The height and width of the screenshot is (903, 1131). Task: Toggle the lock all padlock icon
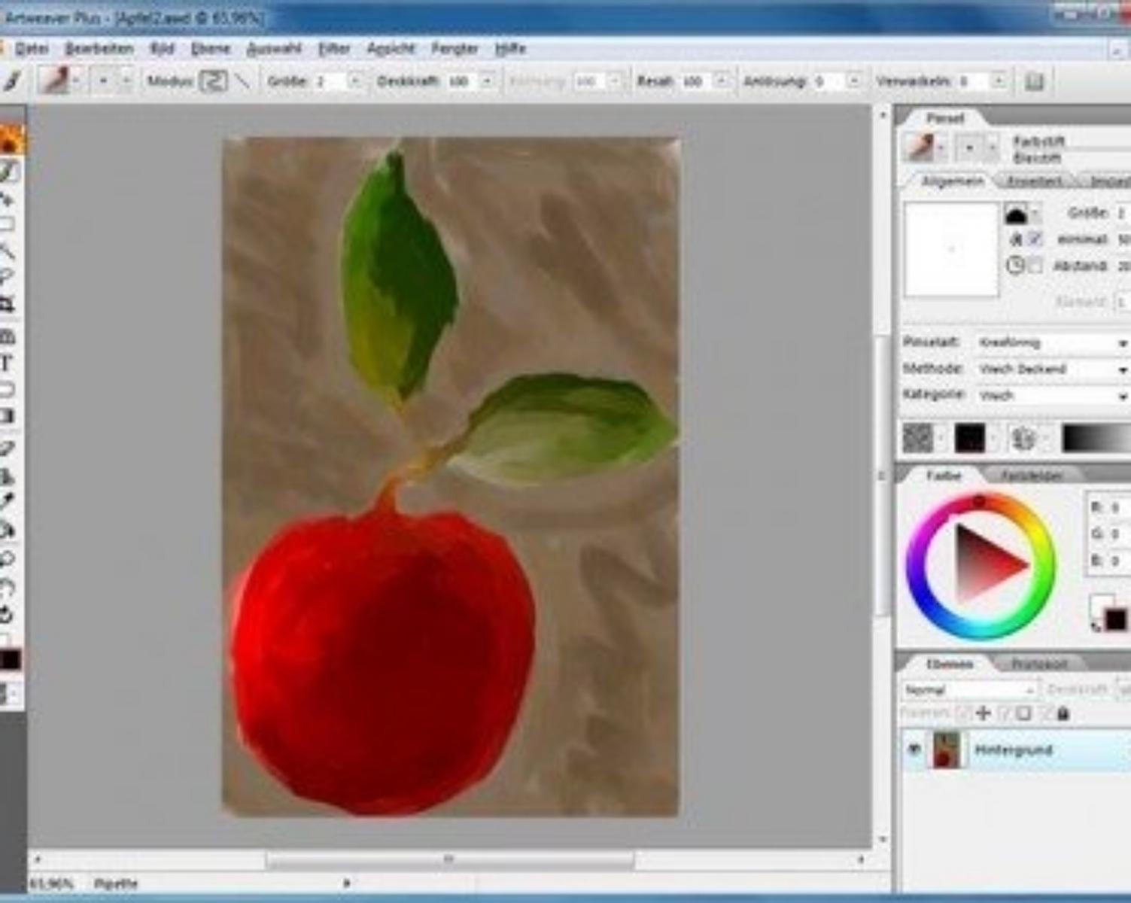point(1063,713)
